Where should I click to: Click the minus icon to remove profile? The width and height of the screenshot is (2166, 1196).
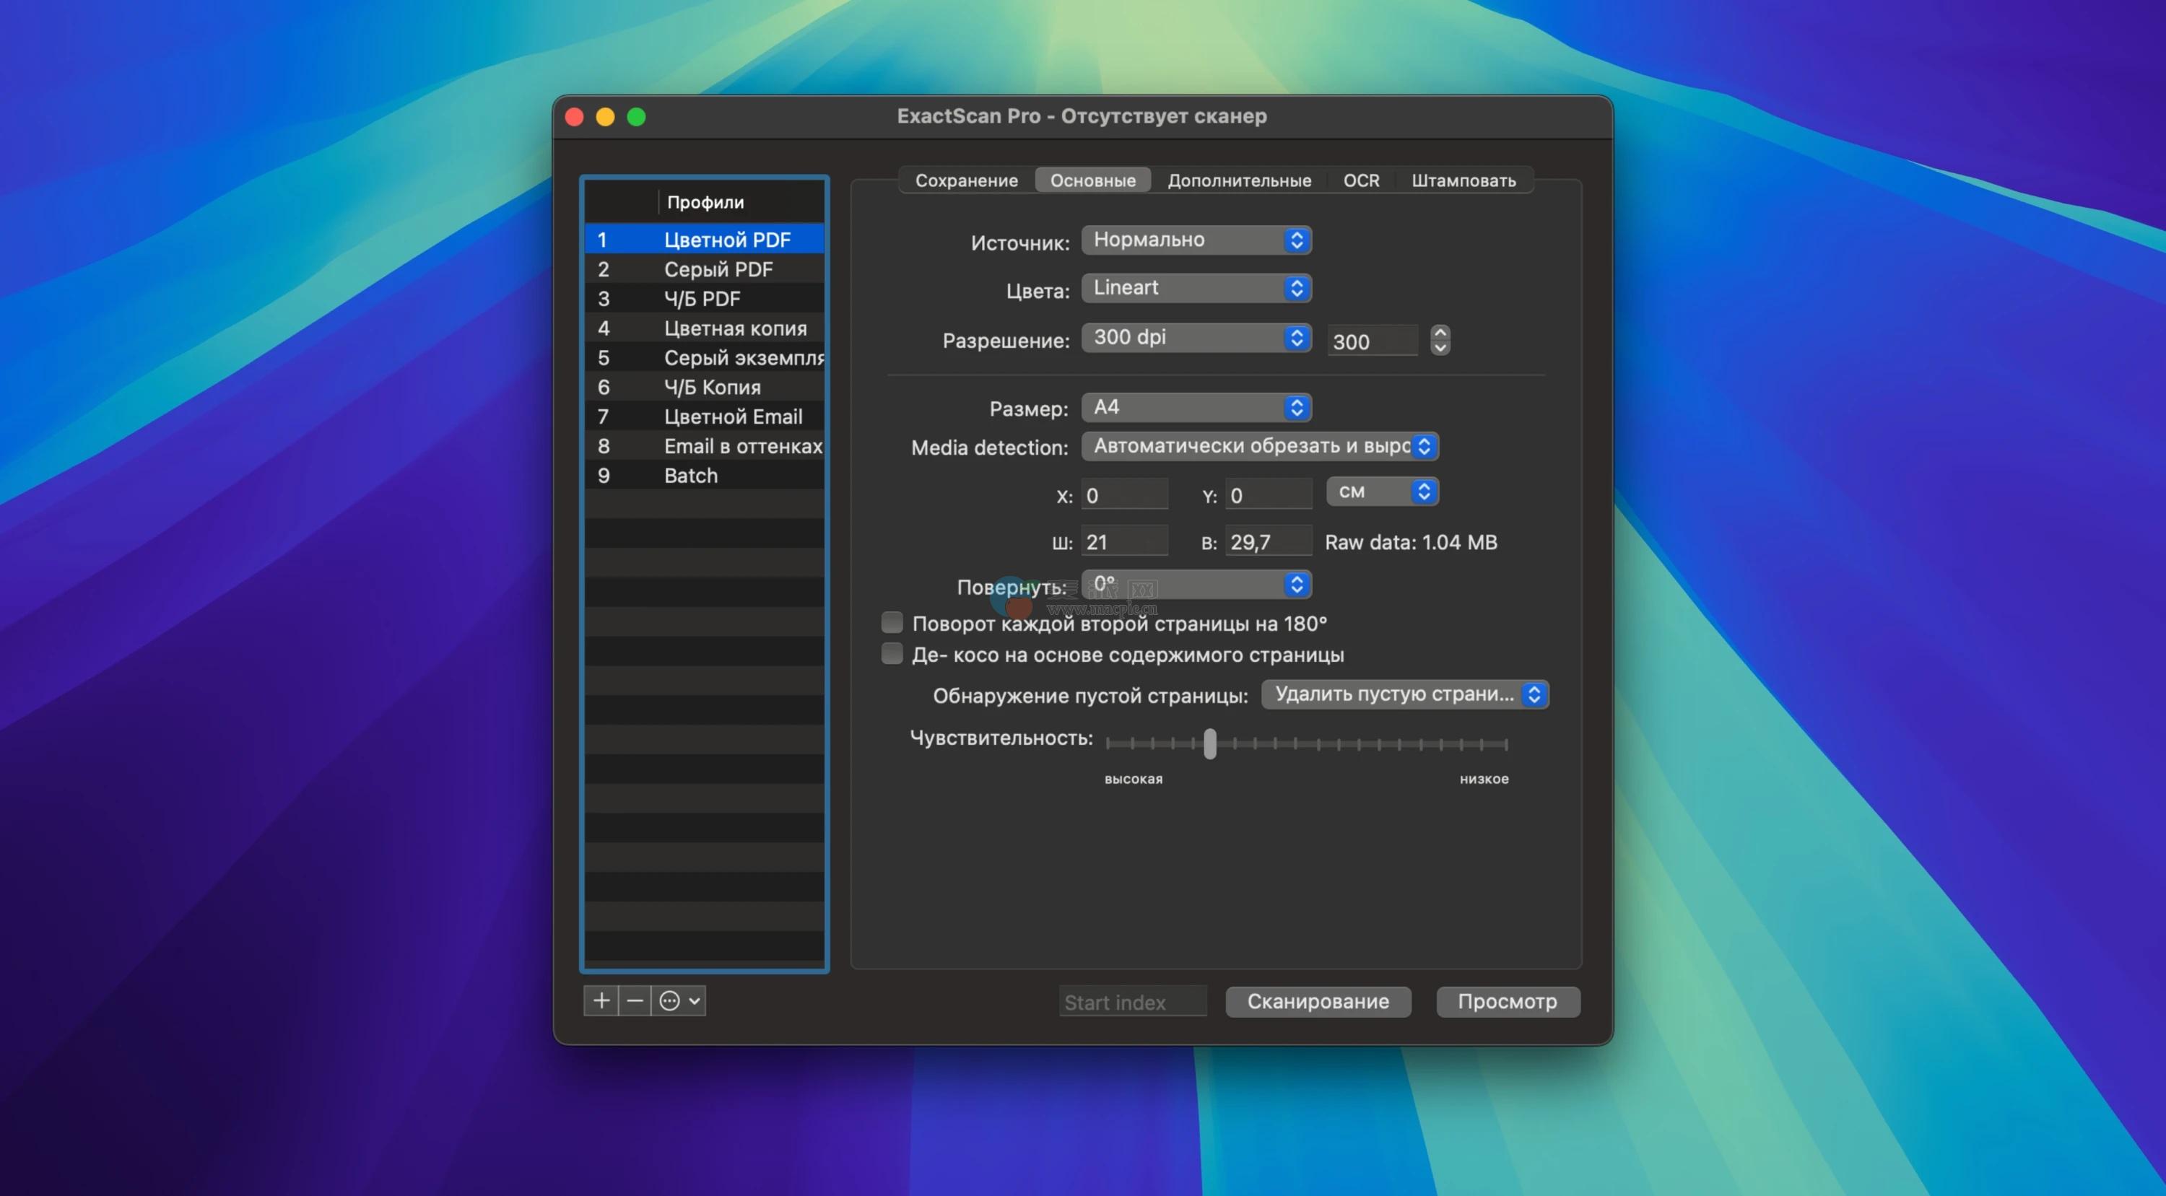[x=635, y=1000]
